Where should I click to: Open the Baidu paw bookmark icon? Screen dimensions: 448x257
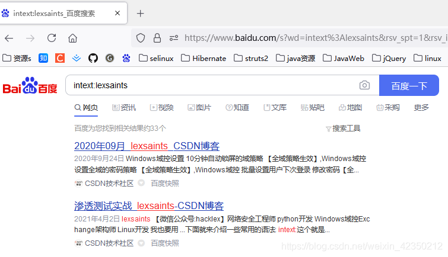point(126,58)
